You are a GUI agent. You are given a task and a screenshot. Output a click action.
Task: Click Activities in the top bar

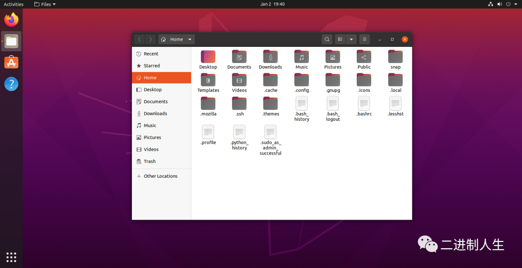(x=14, y=4)
